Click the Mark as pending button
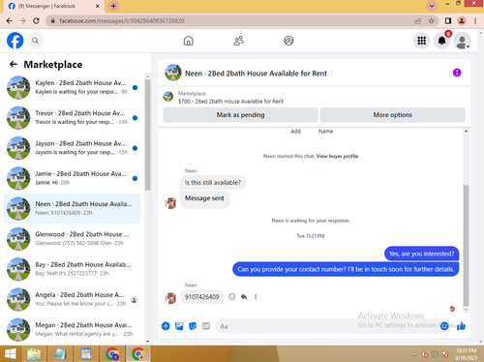The height and width of the screenshot is (362, 484). point(240,115)
